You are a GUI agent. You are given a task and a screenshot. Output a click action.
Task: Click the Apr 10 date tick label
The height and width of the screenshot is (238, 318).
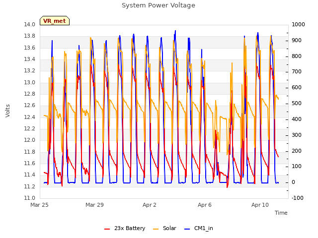[x=260, y=205]
